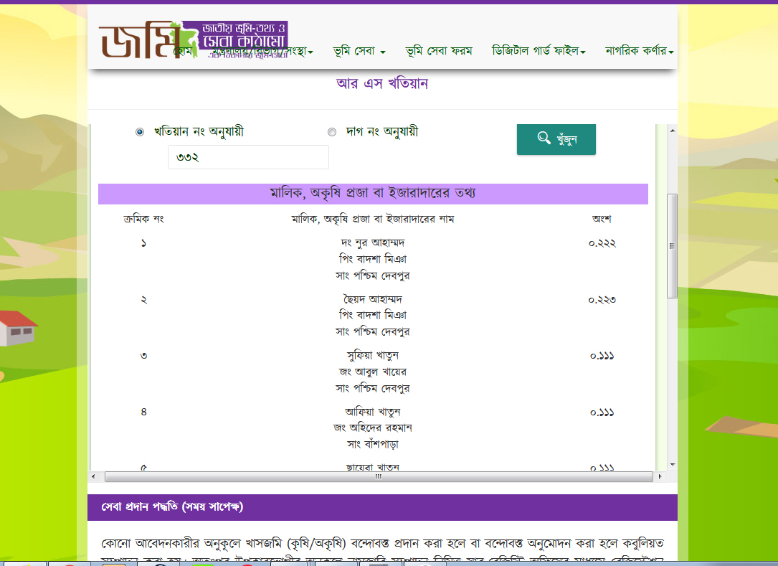The height and width of the screenshot is (566, 778).
Task: Click horizontal scrollbar right arrow
Action: point(660,476)
